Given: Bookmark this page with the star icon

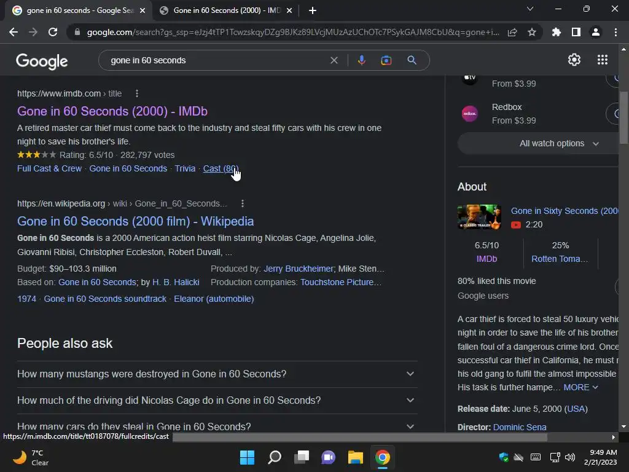Looking at the screenshot, I should coord(532,32).
